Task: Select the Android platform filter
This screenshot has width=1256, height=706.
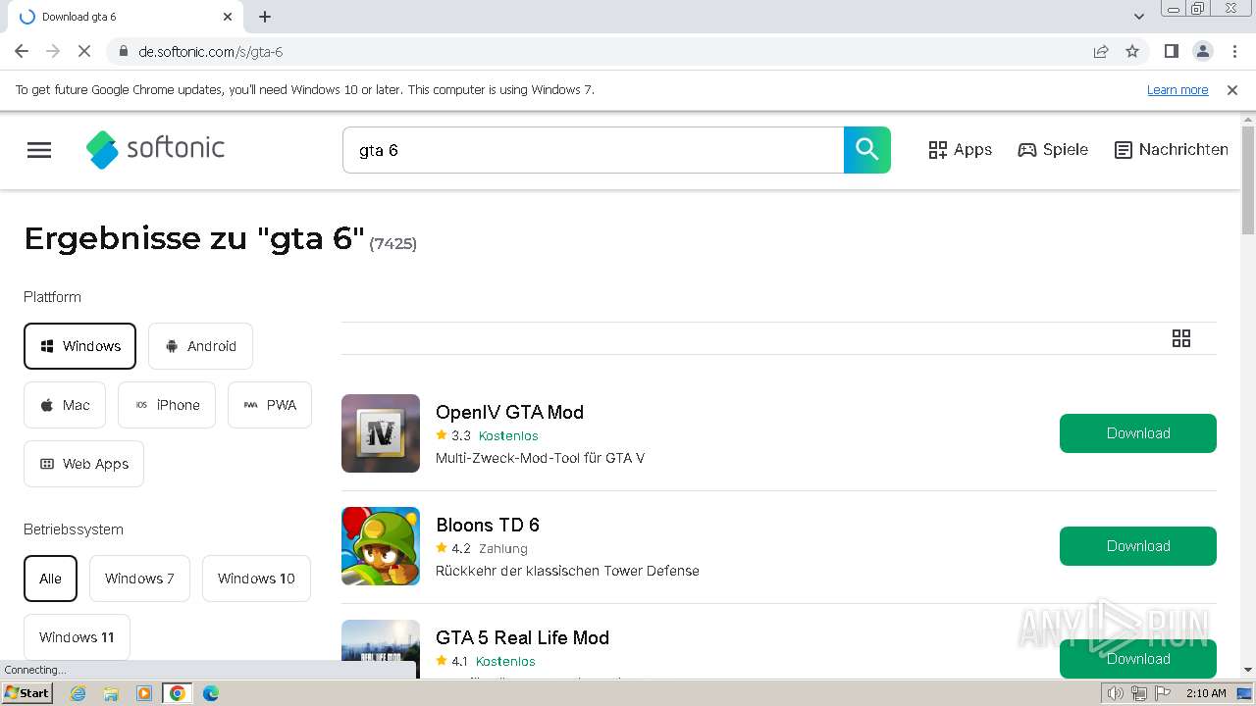Action: tap(200, 346)
